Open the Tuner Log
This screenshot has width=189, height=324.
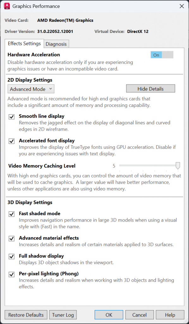(63, 315)
